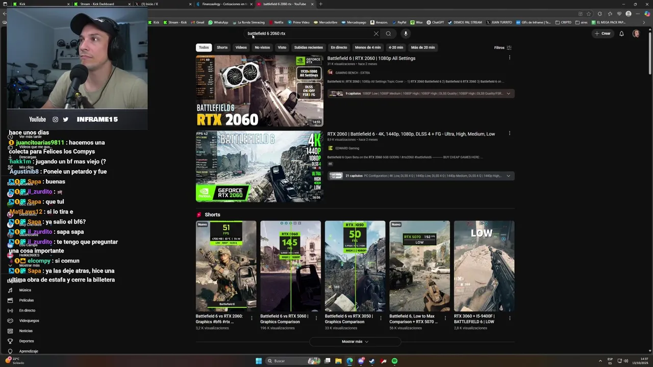Open the 'GAMING BENCH - EXTRA' channel
The height and width of the screenshot is (367, 653).
point(353,73)
